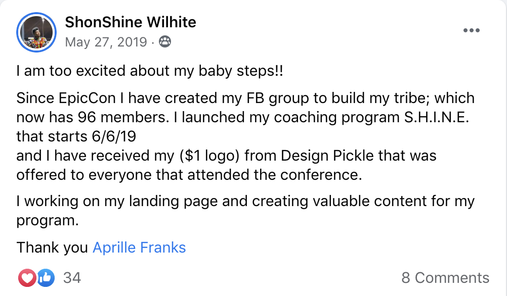Screen dimensions: 507x296
Task: Click the "attended the conference" phrase
Action: [x=279, y=174]
